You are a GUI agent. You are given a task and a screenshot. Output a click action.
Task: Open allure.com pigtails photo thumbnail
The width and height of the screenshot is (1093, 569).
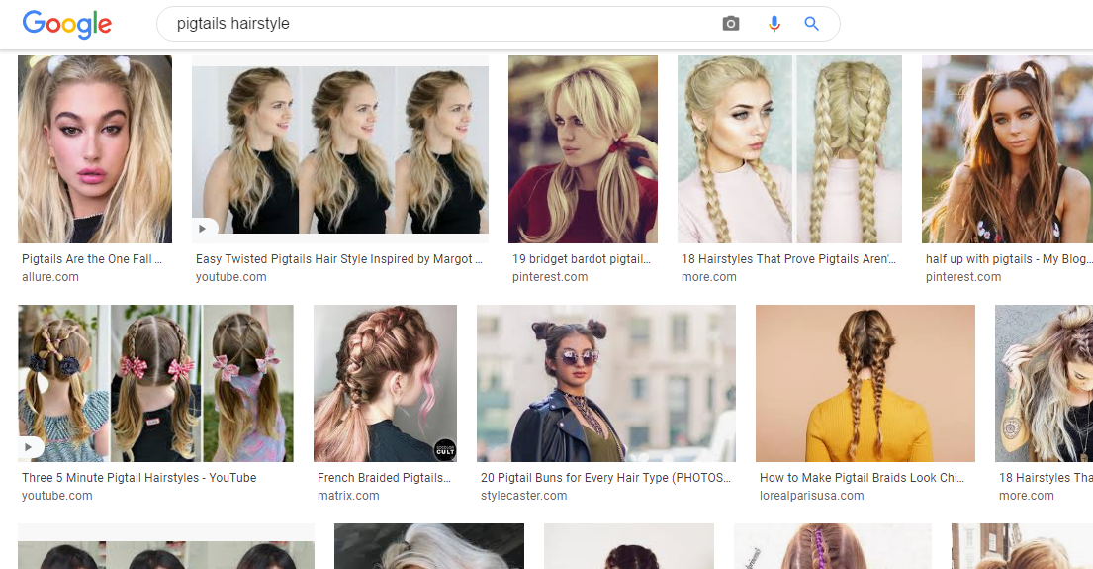click(x=95, y=149)
